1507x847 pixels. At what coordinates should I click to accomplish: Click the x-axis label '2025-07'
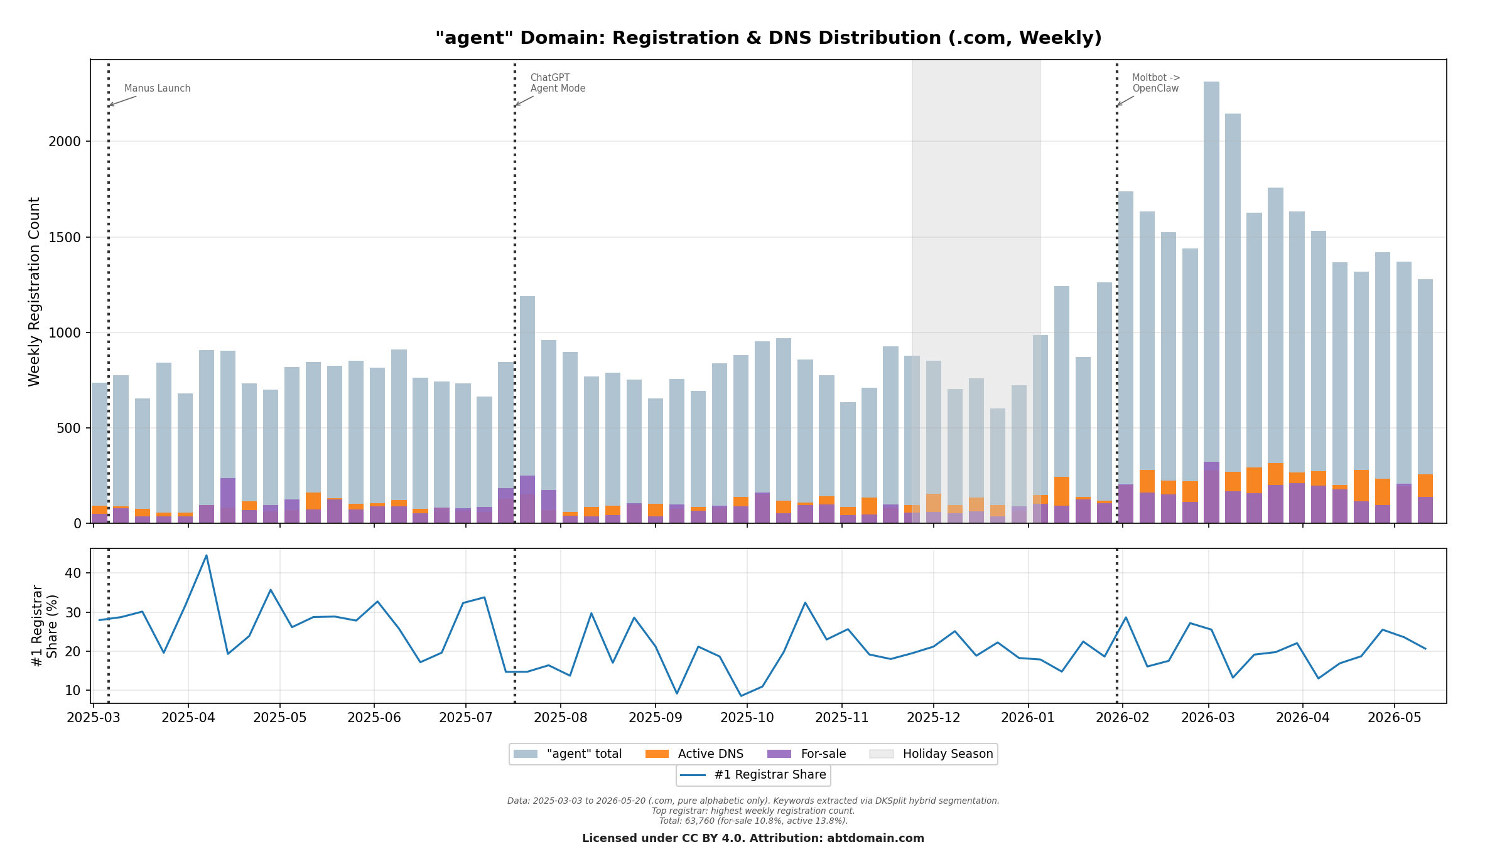click(x=466, y=718)
